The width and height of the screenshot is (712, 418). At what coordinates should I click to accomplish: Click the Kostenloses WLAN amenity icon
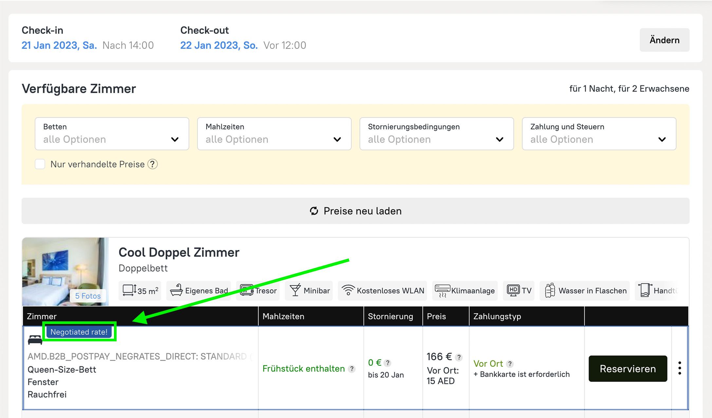coord(348,290)
